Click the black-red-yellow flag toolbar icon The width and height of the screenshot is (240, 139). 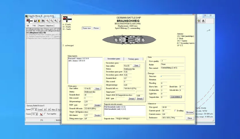[39, 21]
